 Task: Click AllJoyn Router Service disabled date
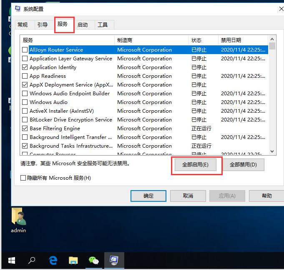click(x=243, y=50)
